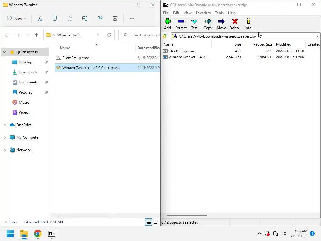Open the New item dropdown

(x=16, y=19)
